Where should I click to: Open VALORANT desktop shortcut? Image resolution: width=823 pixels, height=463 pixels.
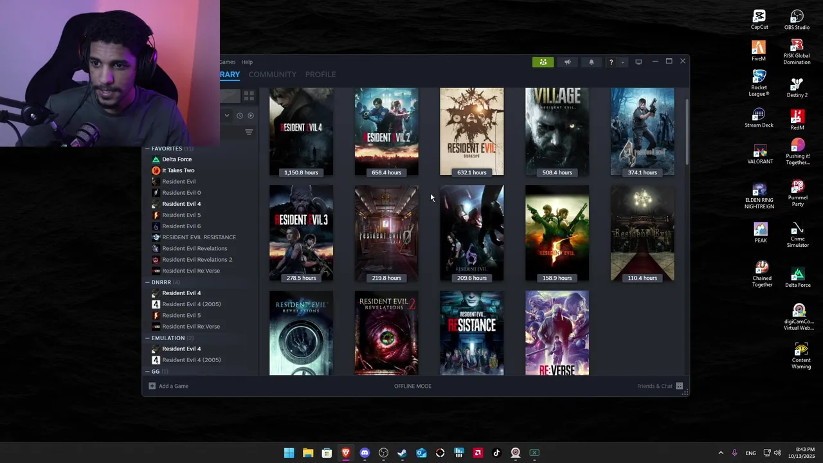[760, 154]
